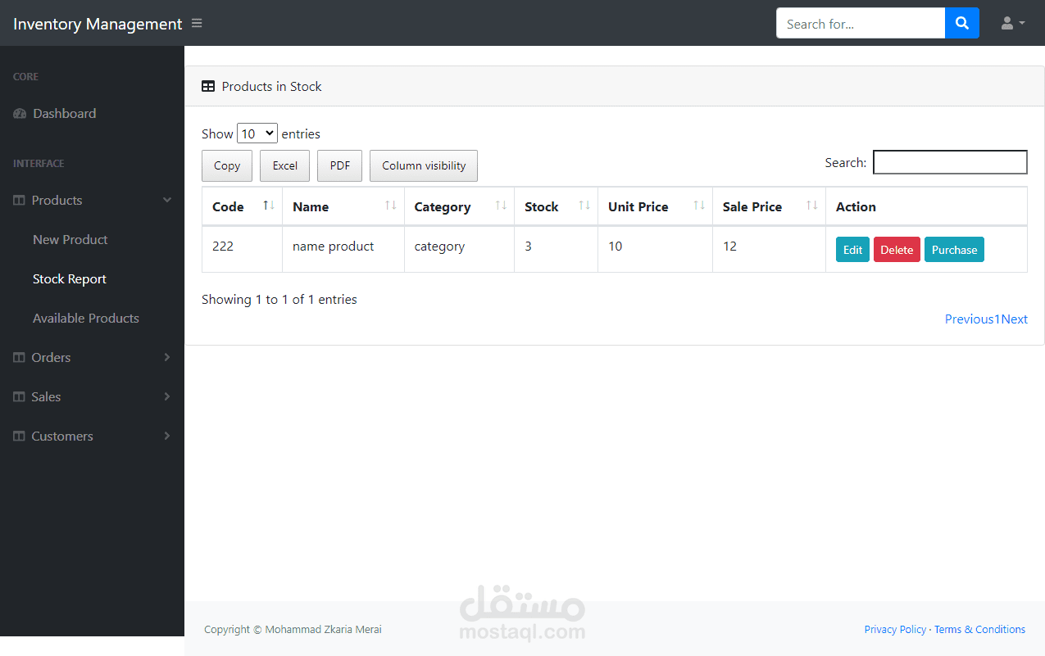Expand the Sales chevron in sidebar

[x=167, y=397]
